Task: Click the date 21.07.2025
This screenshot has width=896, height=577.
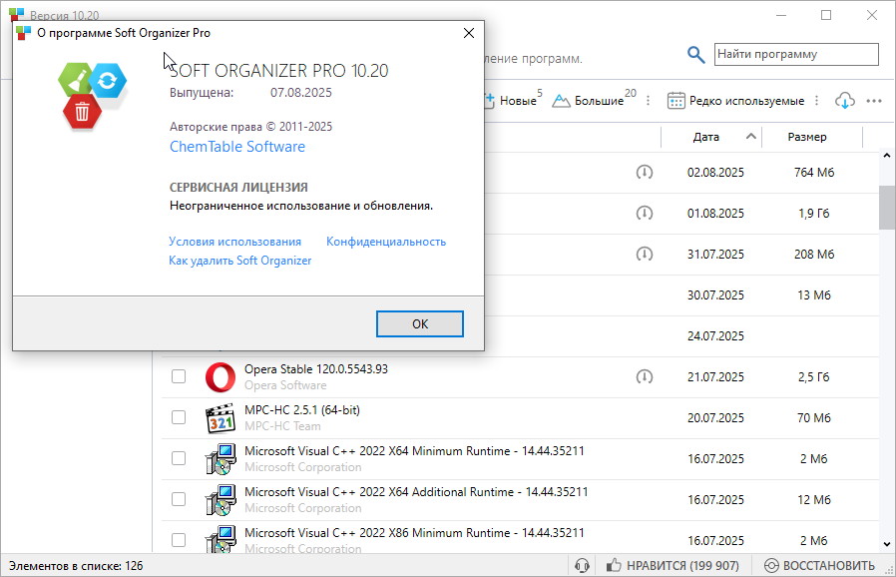Action: click(x=715, y=377)
